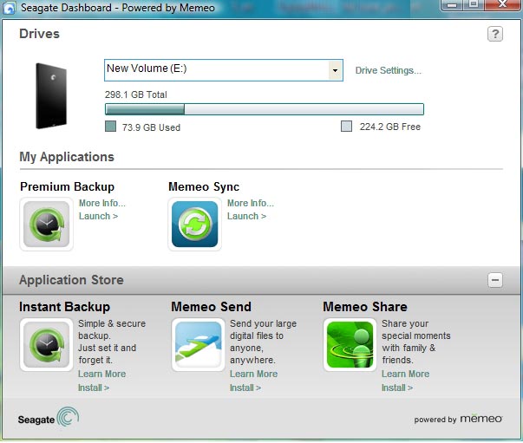
Task: Click the Application Store header text
Action: point(71,280)
